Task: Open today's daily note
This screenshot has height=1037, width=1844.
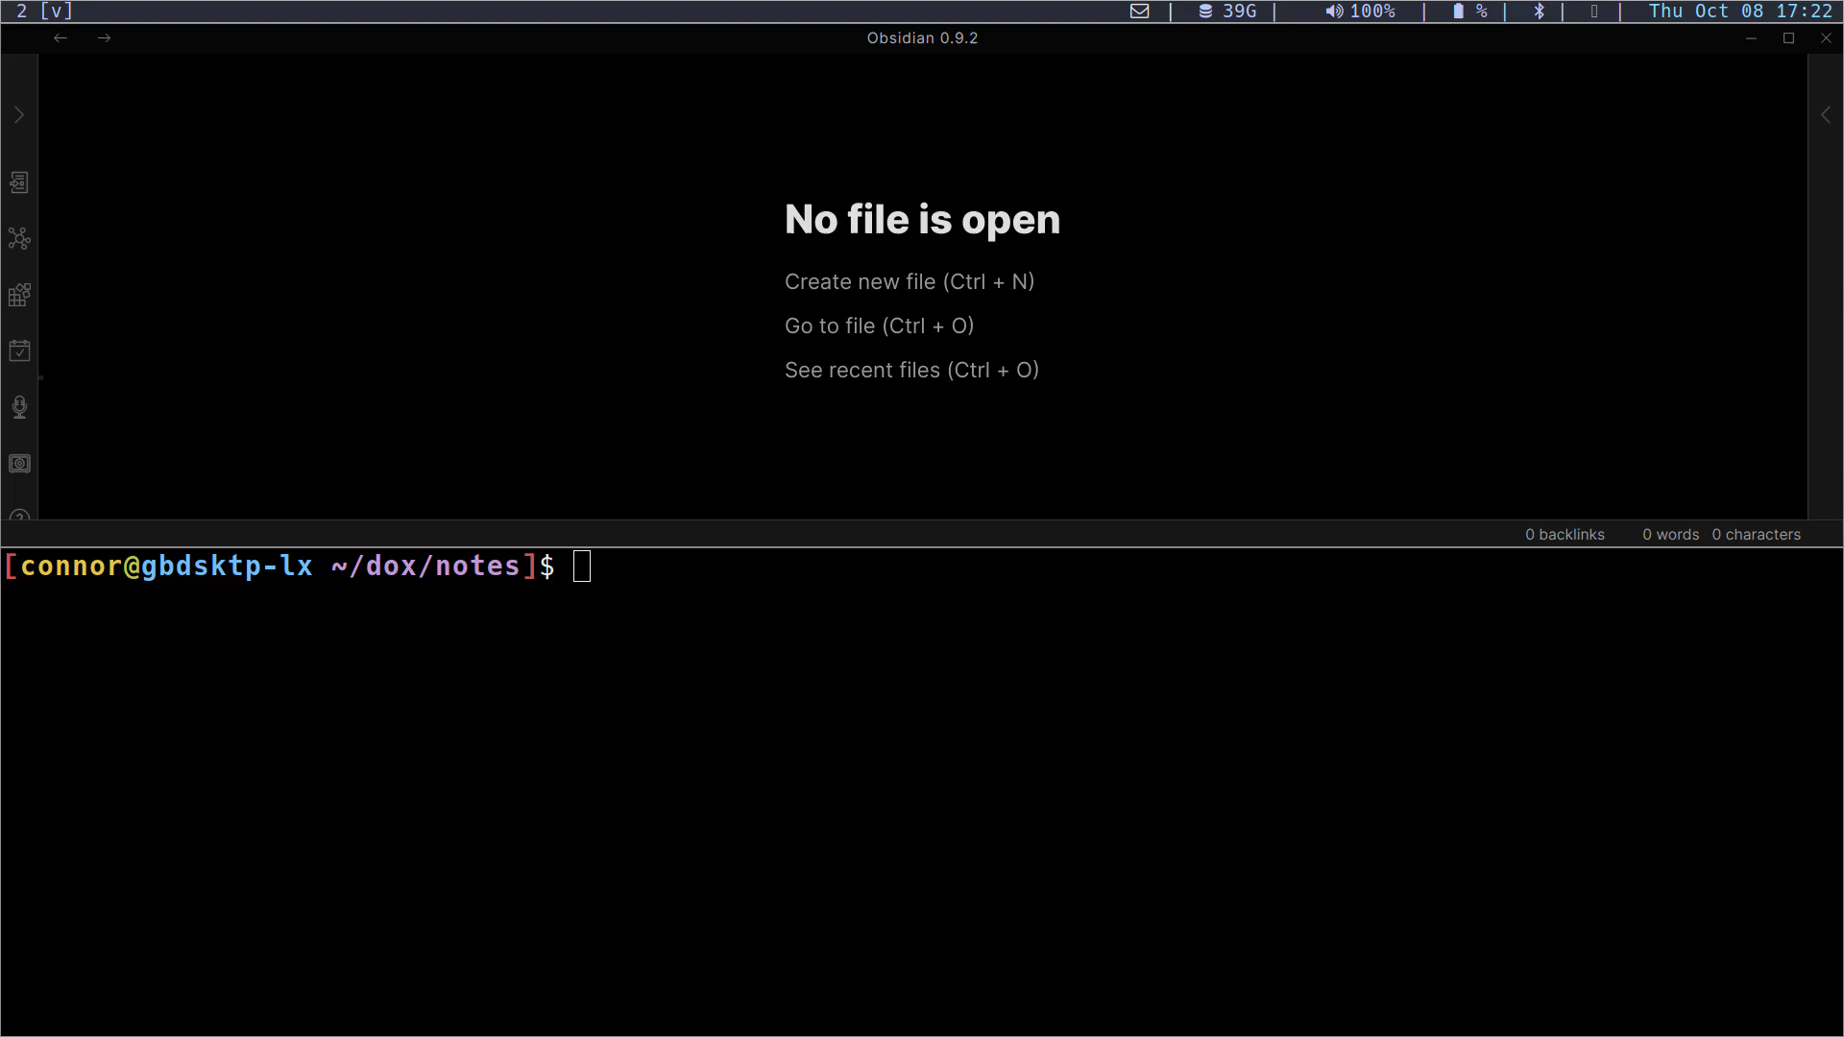Action: click(x=19, y=350)
